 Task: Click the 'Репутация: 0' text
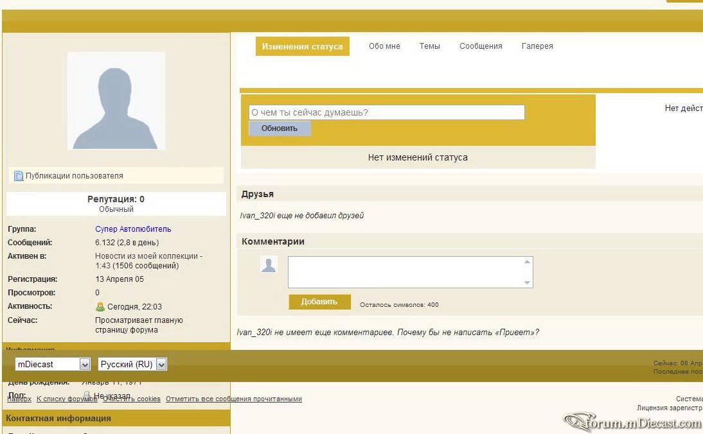(x=116, y=199)
